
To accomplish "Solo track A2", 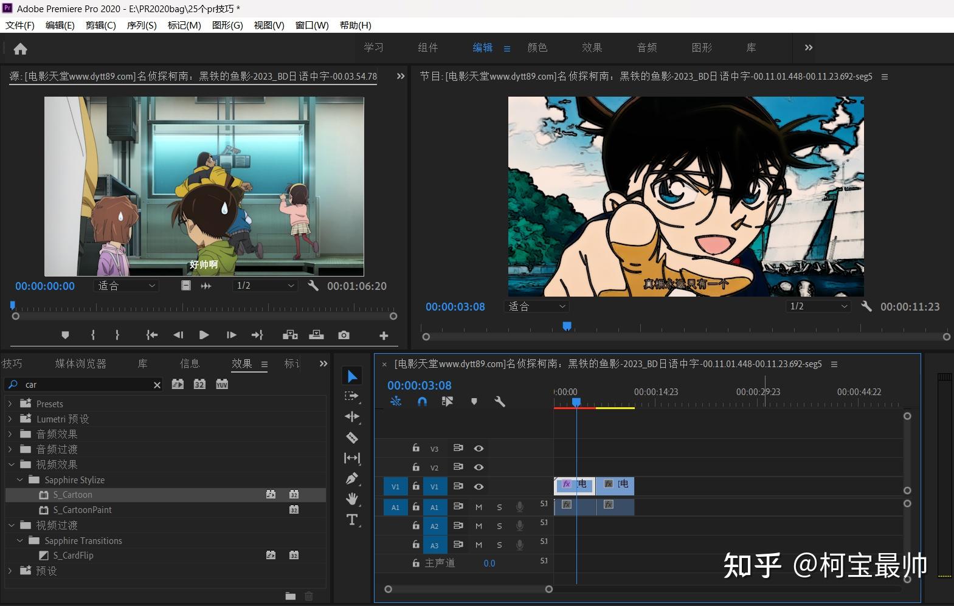I will (499, 526).
